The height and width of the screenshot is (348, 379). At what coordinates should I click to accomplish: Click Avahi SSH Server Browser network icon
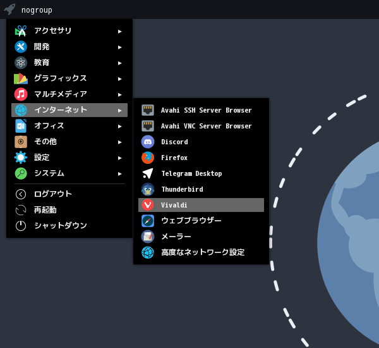pos(148,110)
